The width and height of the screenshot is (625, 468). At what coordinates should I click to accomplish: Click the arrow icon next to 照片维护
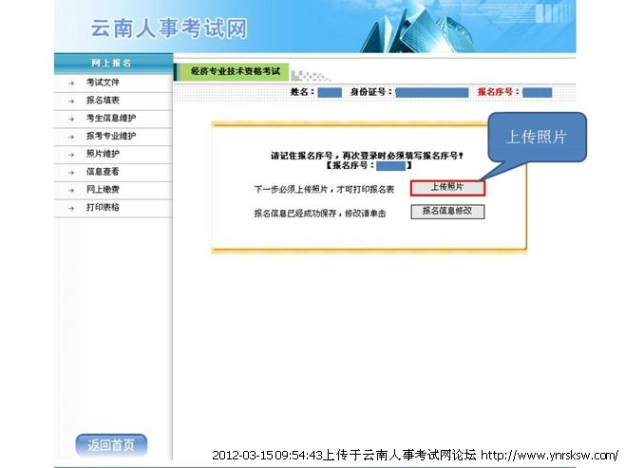(x=70, y=154)
